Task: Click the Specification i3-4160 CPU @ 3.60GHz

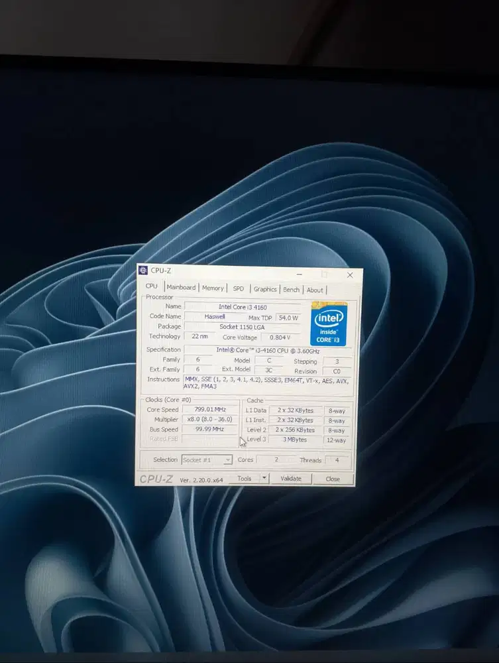Action: point(268,351)
